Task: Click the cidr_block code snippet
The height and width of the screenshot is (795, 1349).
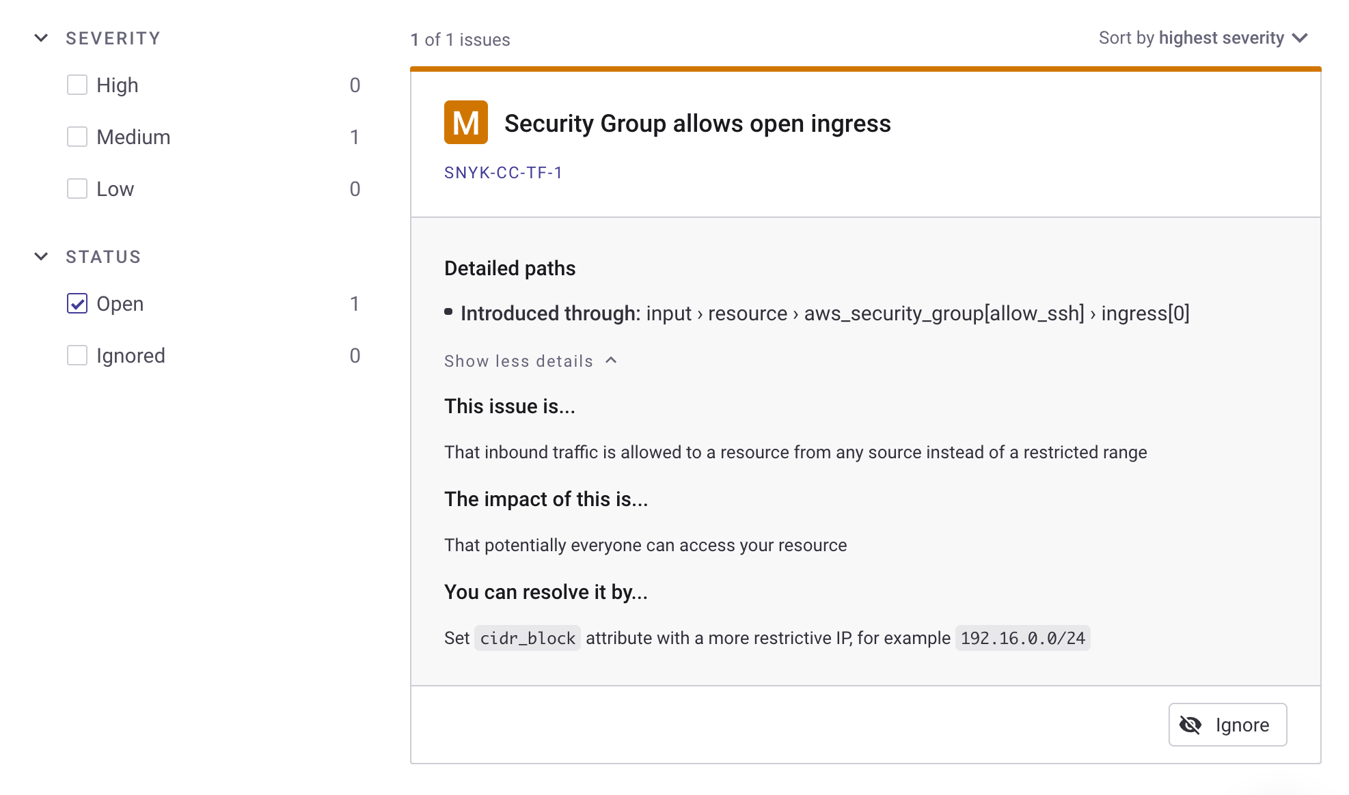Action: coord(528,639)
